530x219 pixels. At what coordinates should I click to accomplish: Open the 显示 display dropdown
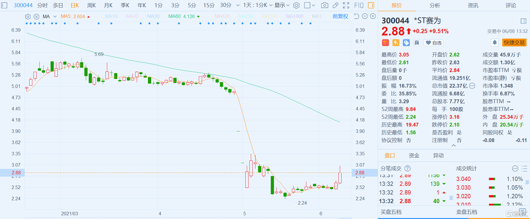click(282, 5)
